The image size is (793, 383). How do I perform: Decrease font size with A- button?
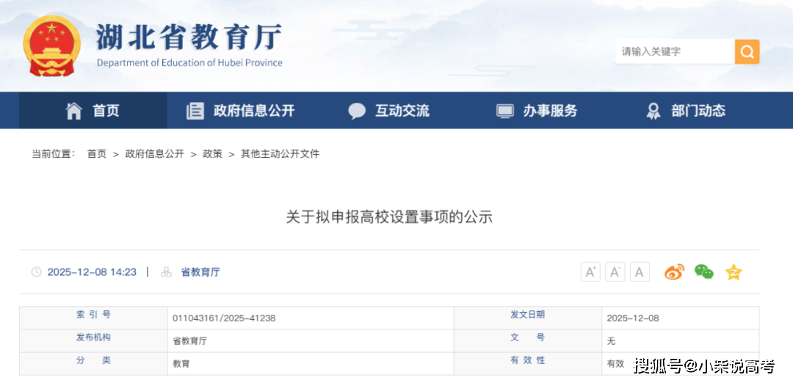coord(615,272)
